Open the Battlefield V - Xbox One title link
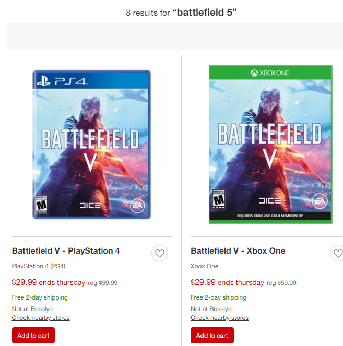 pos(238,251)
